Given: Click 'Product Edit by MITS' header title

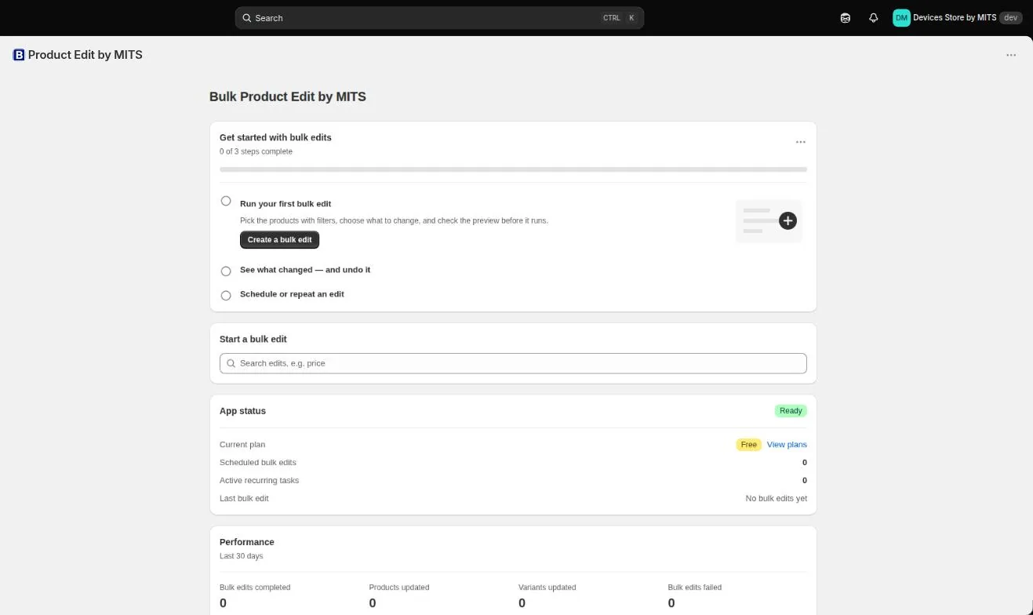Looking at the screenshot, I should pyautogui.click(x=85, y=55).
